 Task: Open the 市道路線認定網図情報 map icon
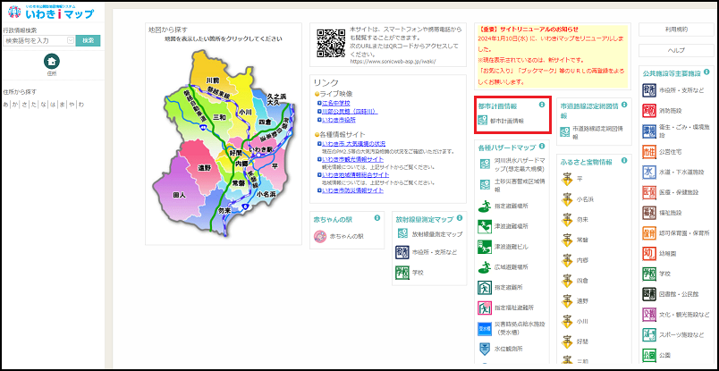565,132
